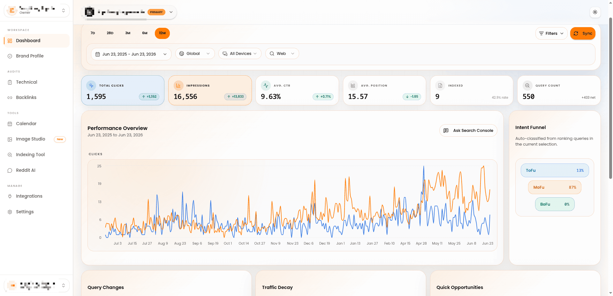Open Indexing Tool page
613x296 pixels.
[37, 155]
